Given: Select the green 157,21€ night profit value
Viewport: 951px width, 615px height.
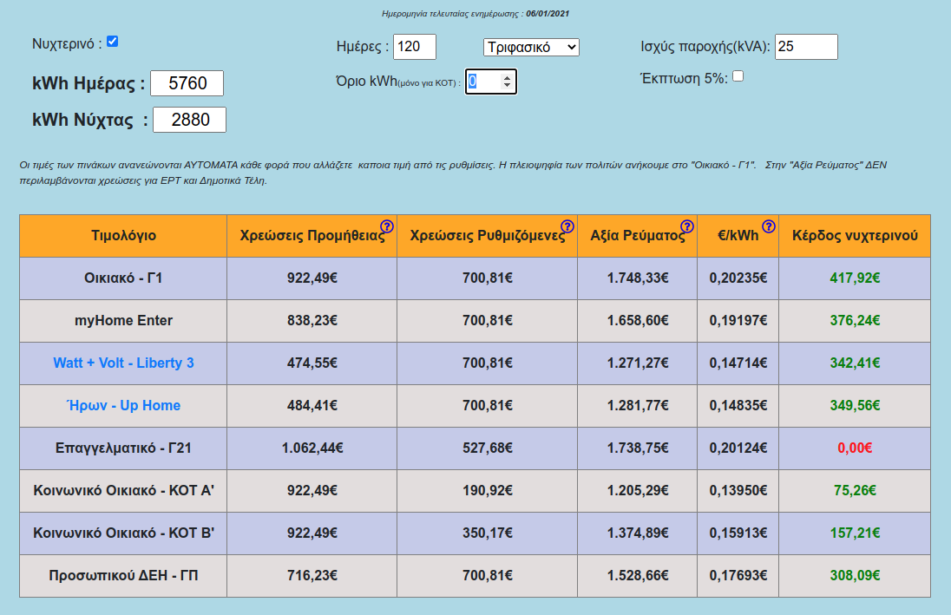Looking at the screenshot, I should (x=855, y=533).
